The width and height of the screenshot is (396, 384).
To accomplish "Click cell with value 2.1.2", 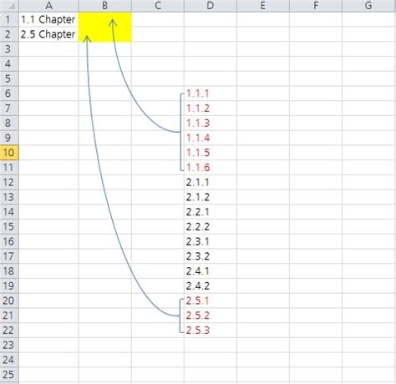I will pos(211,197).
